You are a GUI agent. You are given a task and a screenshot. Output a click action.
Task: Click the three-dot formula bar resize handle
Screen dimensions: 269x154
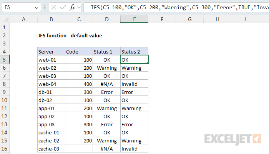coord(45,7)
